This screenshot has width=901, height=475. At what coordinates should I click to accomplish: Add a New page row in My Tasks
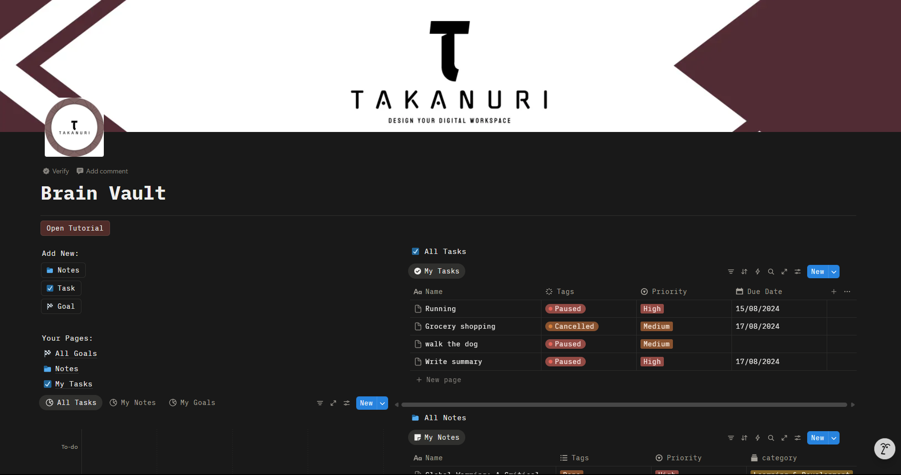pos(439,380)
